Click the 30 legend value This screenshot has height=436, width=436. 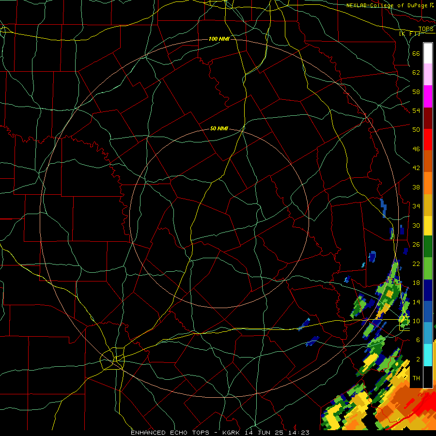(x=416, y=225)
